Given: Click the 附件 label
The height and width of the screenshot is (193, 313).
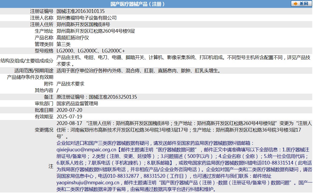Looking at the screenshot, I should [49, 84].
